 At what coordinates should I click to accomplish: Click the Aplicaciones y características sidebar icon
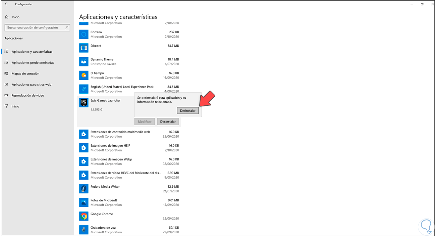pyautogui.click(x=6, y=51)
